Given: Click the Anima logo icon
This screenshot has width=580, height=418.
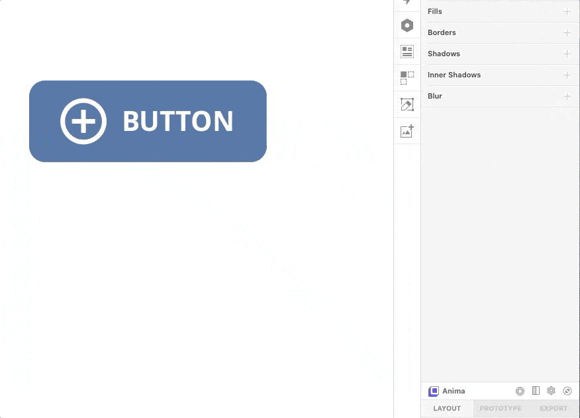Looking at the screenshot, I should click(x=433, y=391).
